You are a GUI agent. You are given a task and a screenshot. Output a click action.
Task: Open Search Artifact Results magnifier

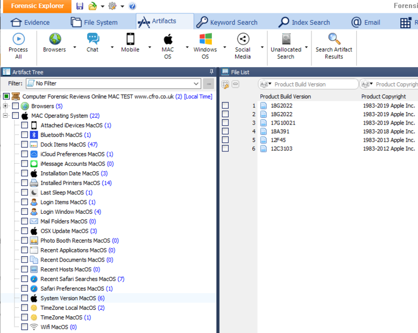(334, 39)
